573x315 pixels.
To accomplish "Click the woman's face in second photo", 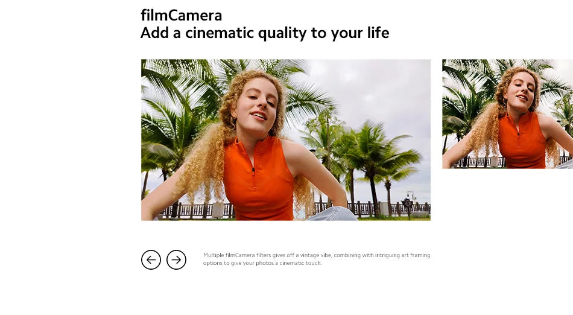I will click(521, 92).
